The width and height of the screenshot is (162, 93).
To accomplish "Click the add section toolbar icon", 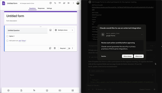I will click(x=73, y=90).
